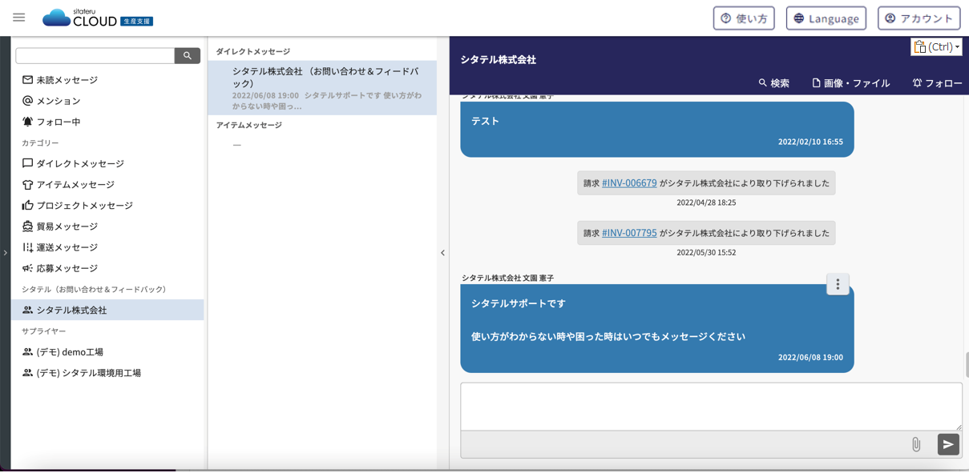
Task: Select アイテムメッセージ category
Action: 107,184
